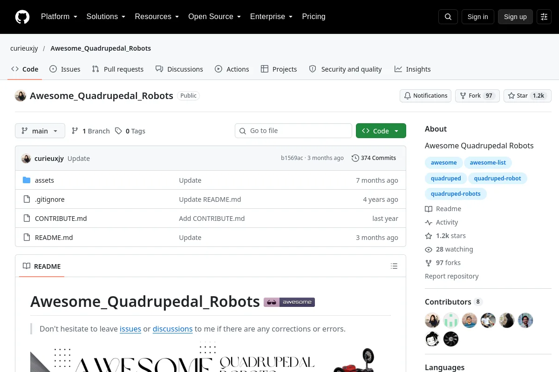The width and height of the screenshot is (559, 372).
Task: Open the 'Add CONTRIBUTE.md' commit message
Action: 212,219
